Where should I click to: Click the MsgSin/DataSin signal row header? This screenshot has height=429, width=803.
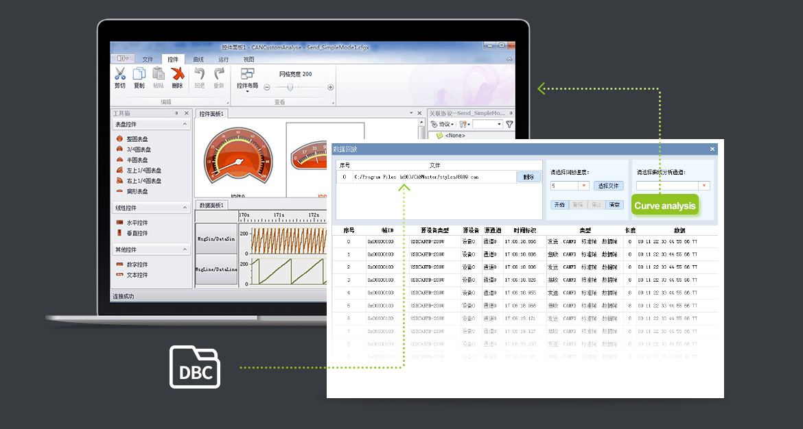(x=216, y=238)
